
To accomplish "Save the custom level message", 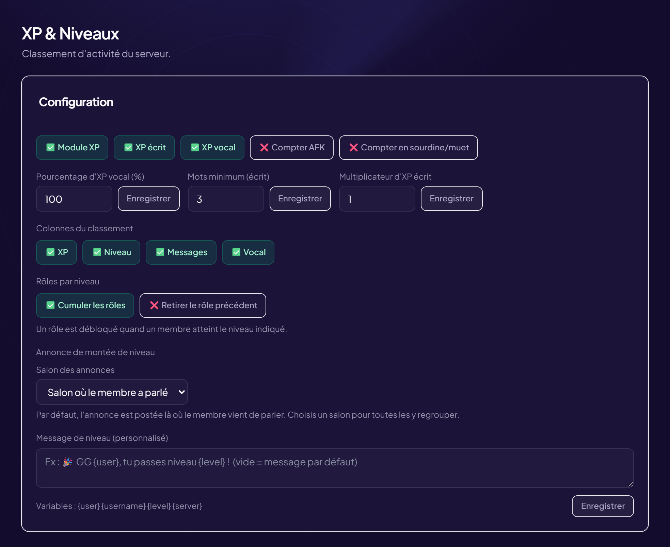I will (x=603, y=506).
